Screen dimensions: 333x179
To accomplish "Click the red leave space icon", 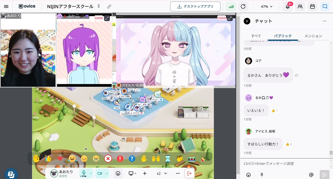I will pos(189,173).
